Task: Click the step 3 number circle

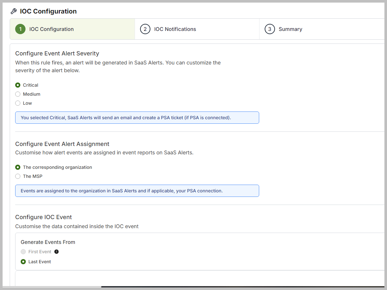Action: 270,29
